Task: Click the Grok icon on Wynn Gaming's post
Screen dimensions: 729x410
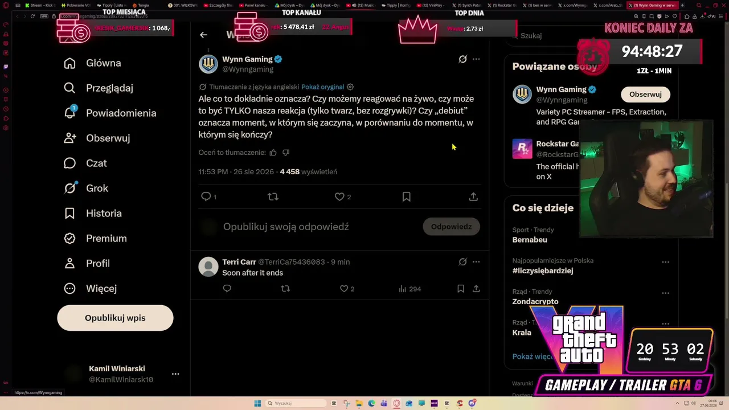Action: click(x=462, y=59)
